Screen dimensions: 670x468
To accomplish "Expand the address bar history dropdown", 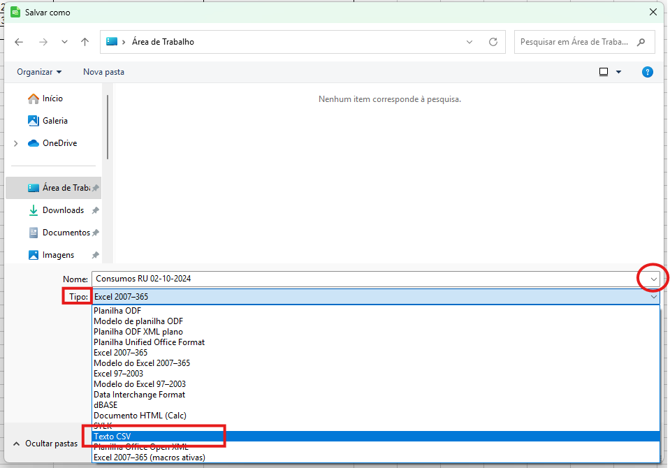I will click(469, 42).
